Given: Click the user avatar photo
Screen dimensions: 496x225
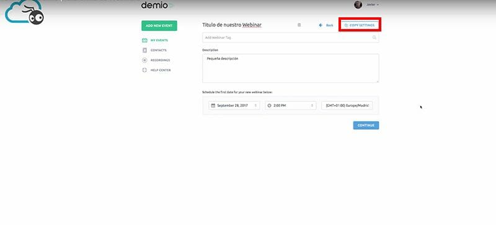Looking at the screenshot, I should click(358, 5).
